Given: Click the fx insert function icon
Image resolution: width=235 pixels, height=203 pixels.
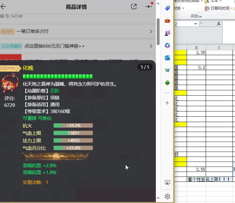Looking at the screenshot, I should point(219,24).
